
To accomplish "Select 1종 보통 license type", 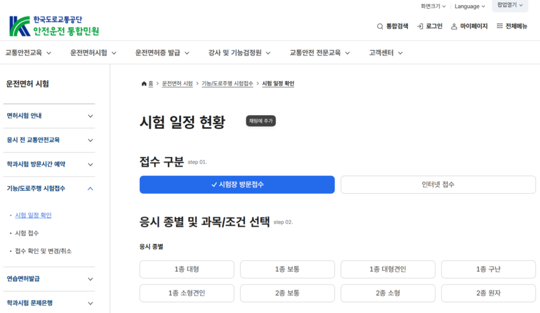I will click(x=287, y=269).
